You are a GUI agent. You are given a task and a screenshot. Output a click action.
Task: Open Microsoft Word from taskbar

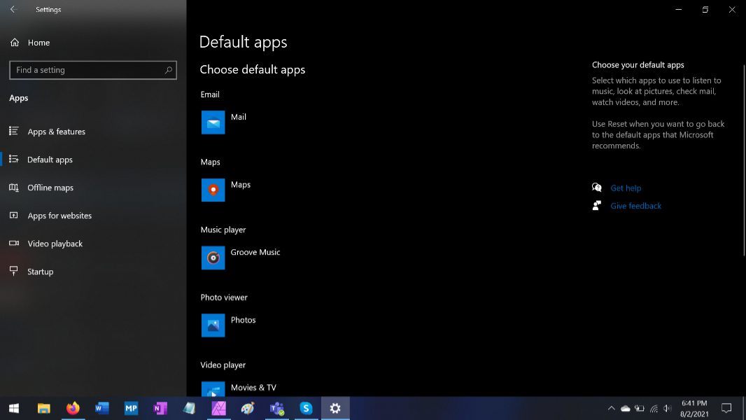tap(101, 408)
